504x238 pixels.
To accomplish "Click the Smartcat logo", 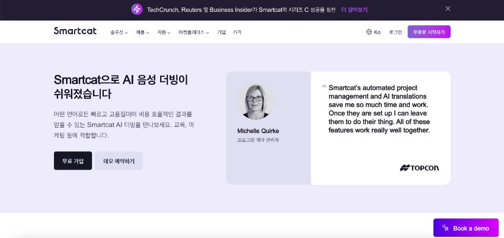I will pos(75,31).
